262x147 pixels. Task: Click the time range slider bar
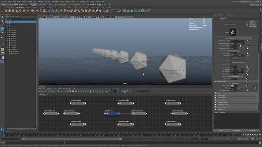72,139
